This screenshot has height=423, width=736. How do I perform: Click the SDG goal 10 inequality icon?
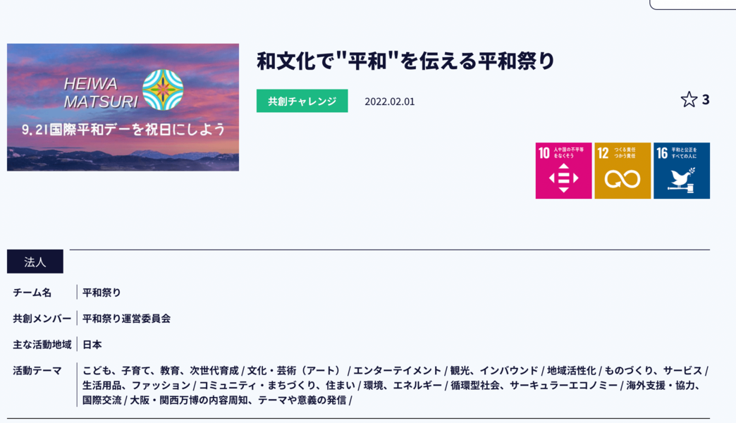click(563, 171)
